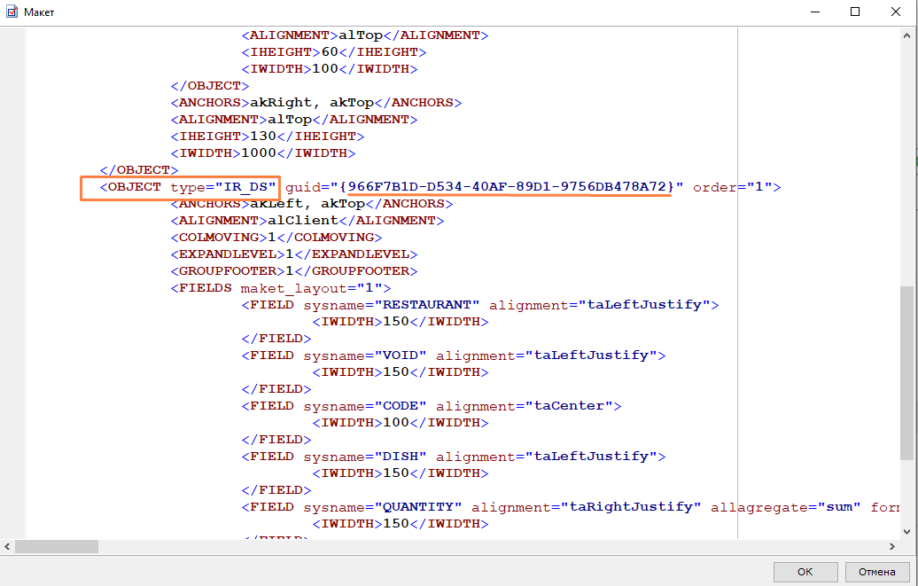Click the RESTAURANT sysname value

pos(431,305)
